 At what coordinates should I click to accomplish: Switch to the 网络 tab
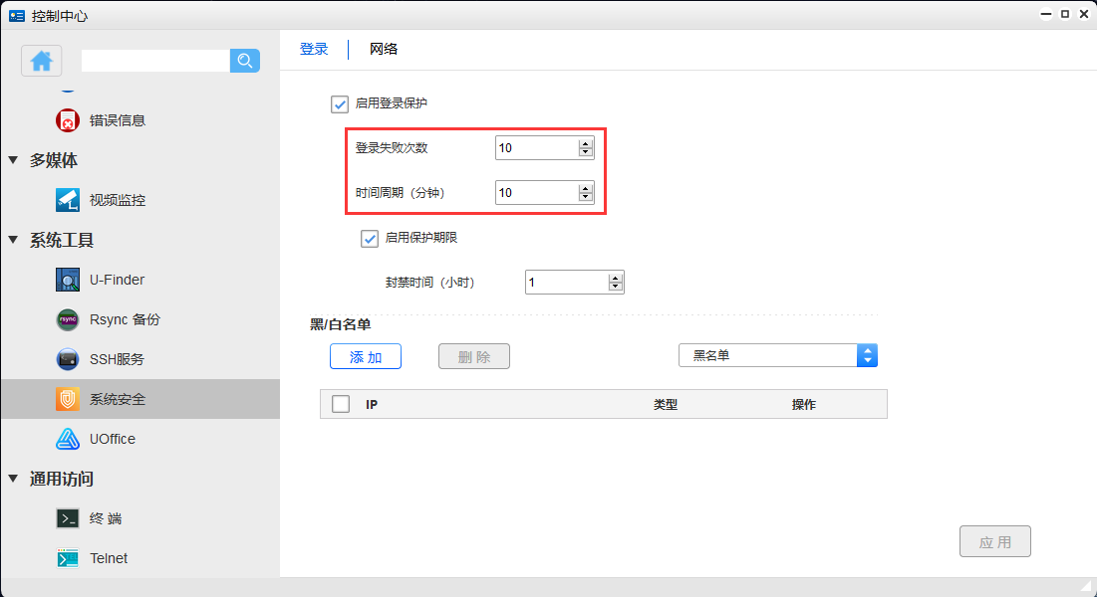(384, 49)
